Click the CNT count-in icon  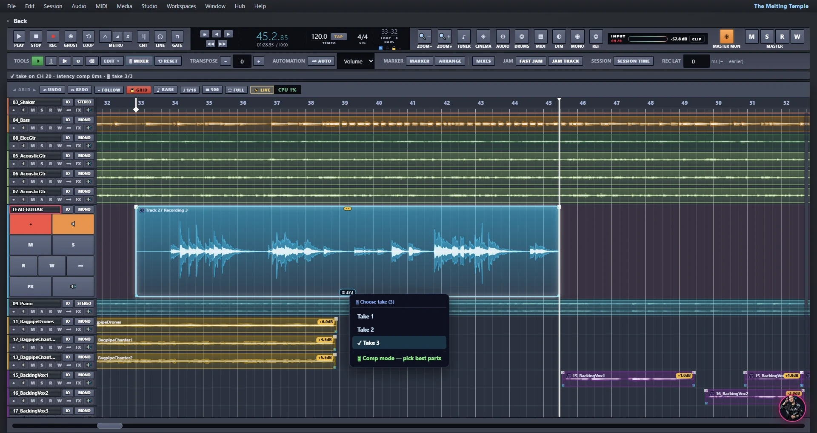coord(143,37)
